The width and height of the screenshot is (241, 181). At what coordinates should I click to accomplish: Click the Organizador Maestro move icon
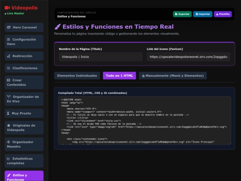8,142
